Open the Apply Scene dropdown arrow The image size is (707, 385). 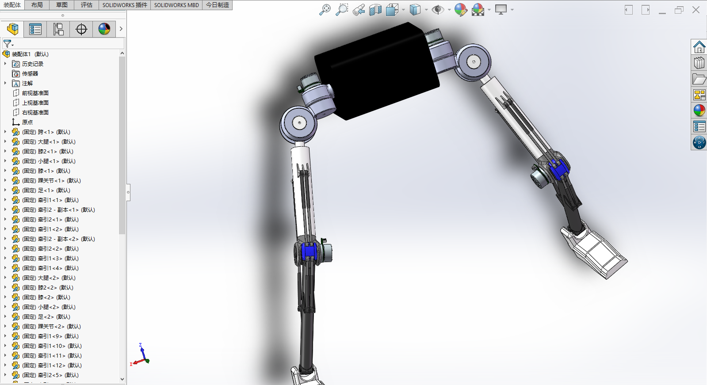489,10
